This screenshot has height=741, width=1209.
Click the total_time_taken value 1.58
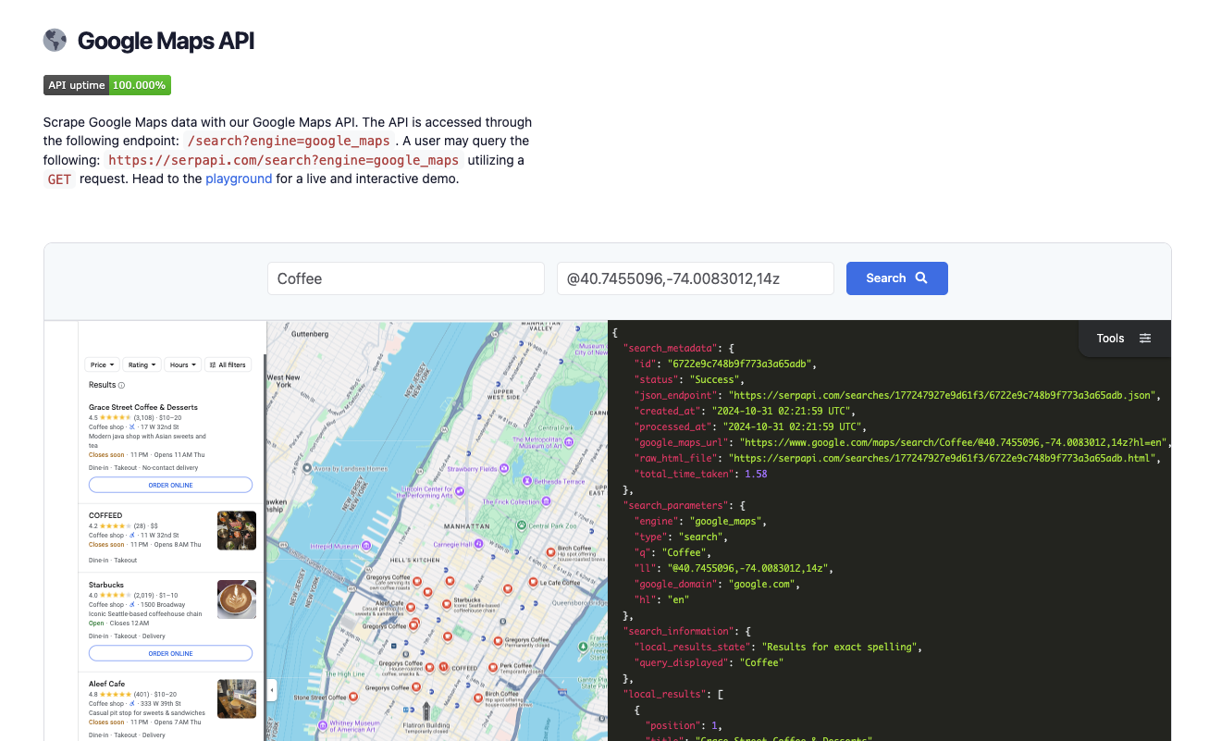[x=755, y=474]
